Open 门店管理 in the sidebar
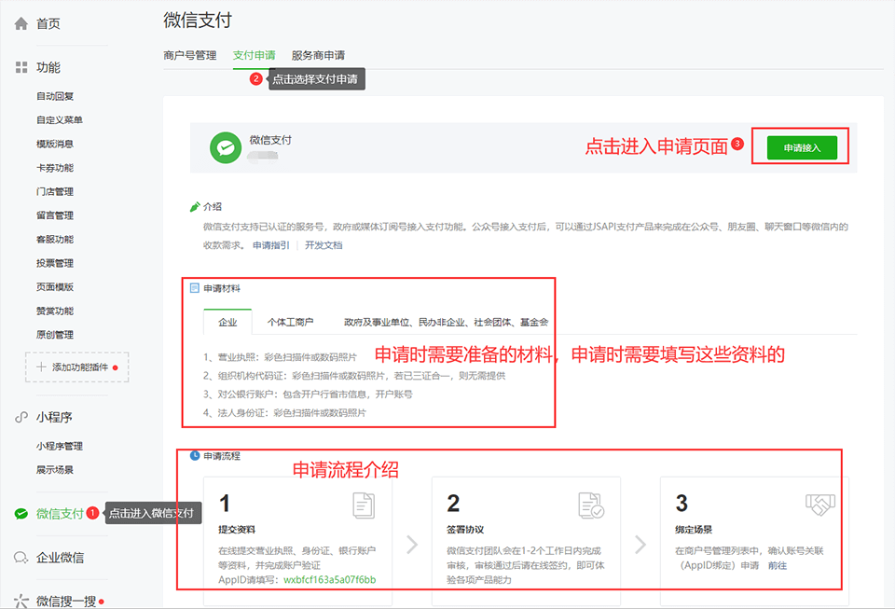Screen dimensions: 895x609 [55, 192]
